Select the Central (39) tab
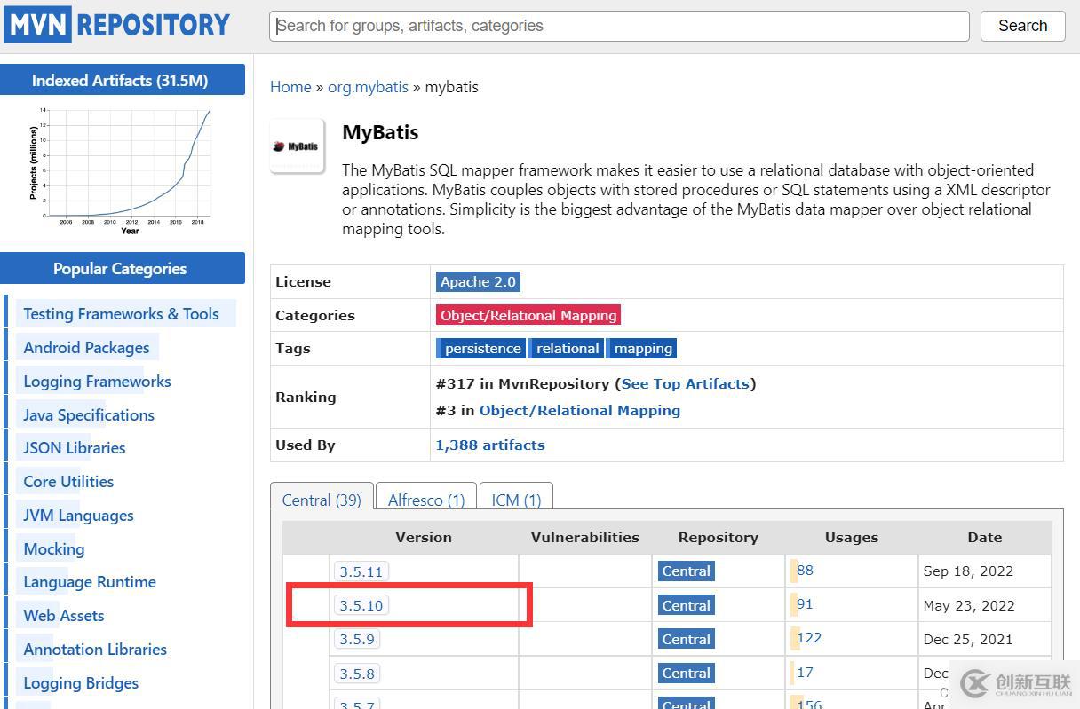Image resolution: width=1080 pixels, height=709 pixels. coord(322,500)
